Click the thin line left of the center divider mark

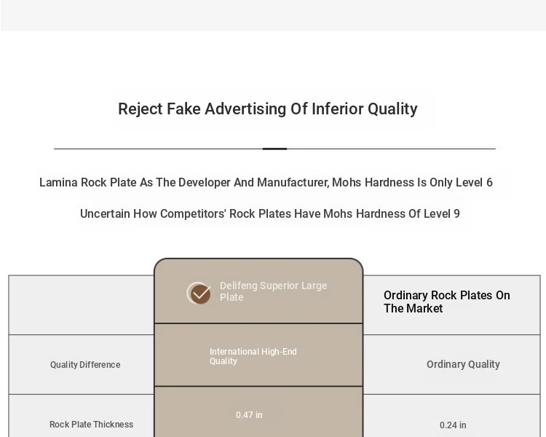tap(158, 149)
